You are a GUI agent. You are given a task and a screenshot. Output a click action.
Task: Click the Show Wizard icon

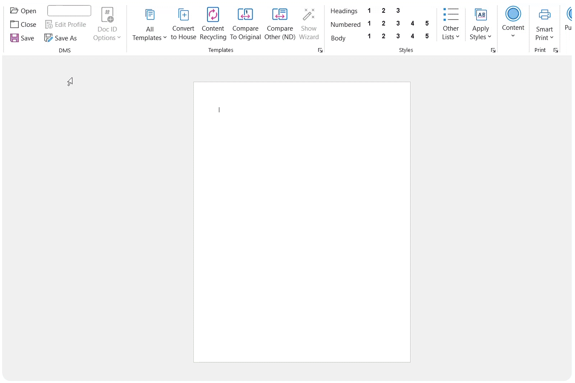(x=309, y=15)
